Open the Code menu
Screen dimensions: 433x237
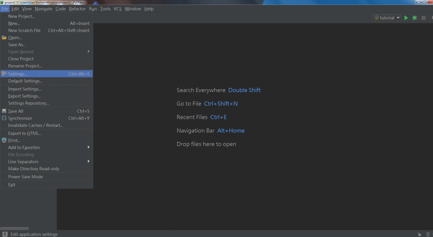click(60, 9)
